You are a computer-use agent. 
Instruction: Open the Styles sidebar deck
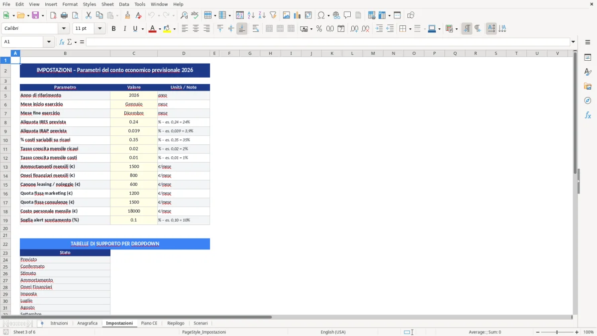coord(588,72)
